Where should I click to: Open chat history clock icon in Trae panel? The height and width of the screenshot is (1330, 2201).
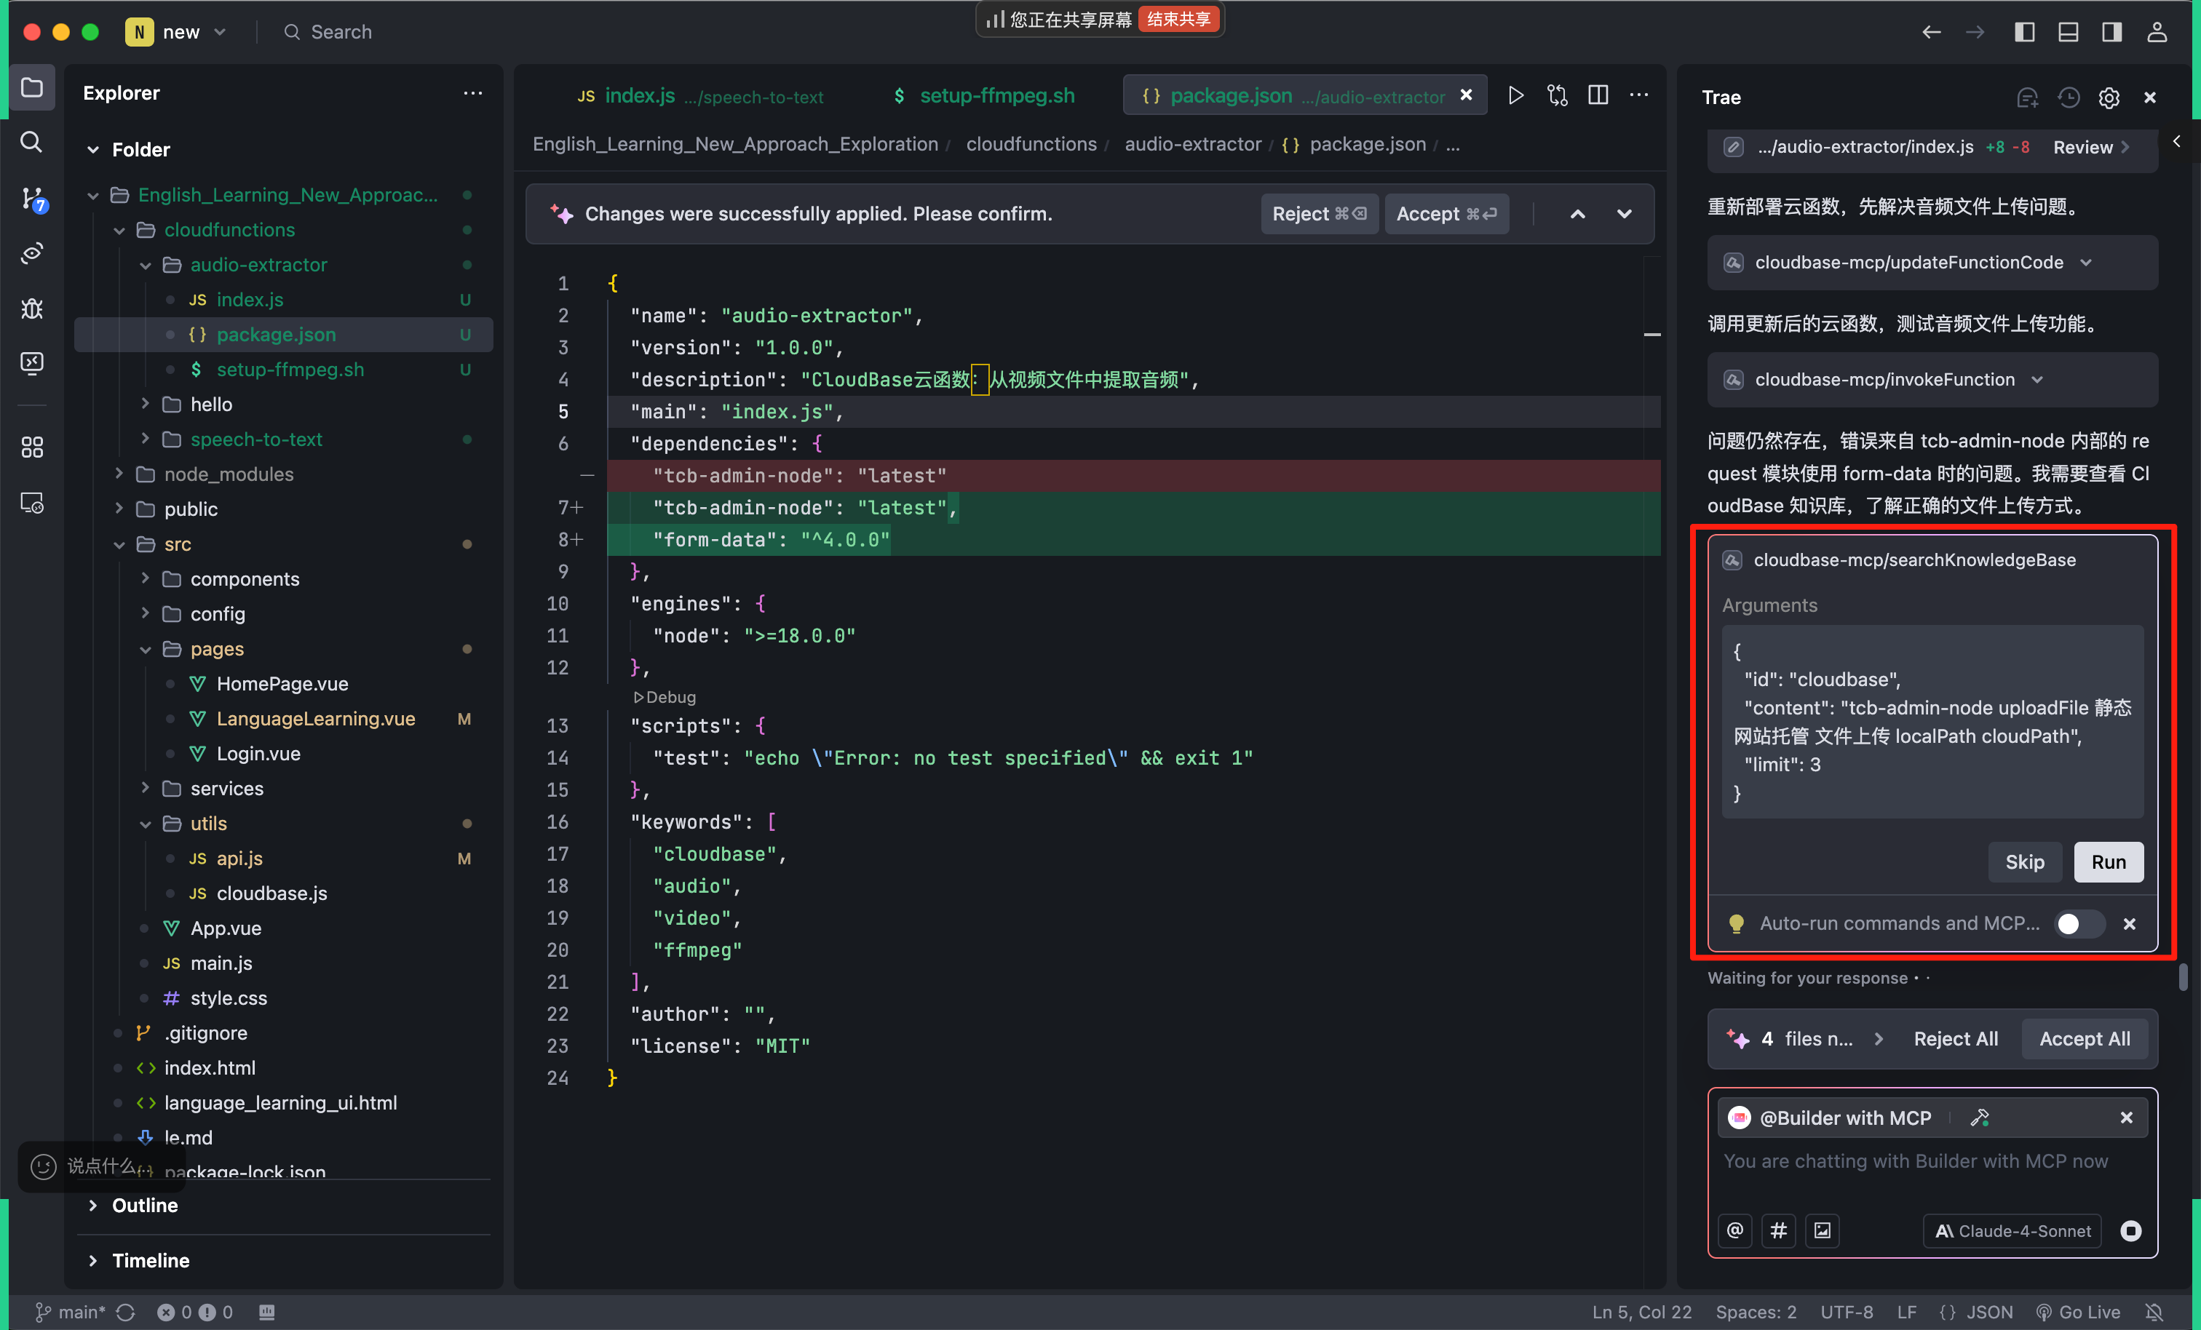(2068, 97)
